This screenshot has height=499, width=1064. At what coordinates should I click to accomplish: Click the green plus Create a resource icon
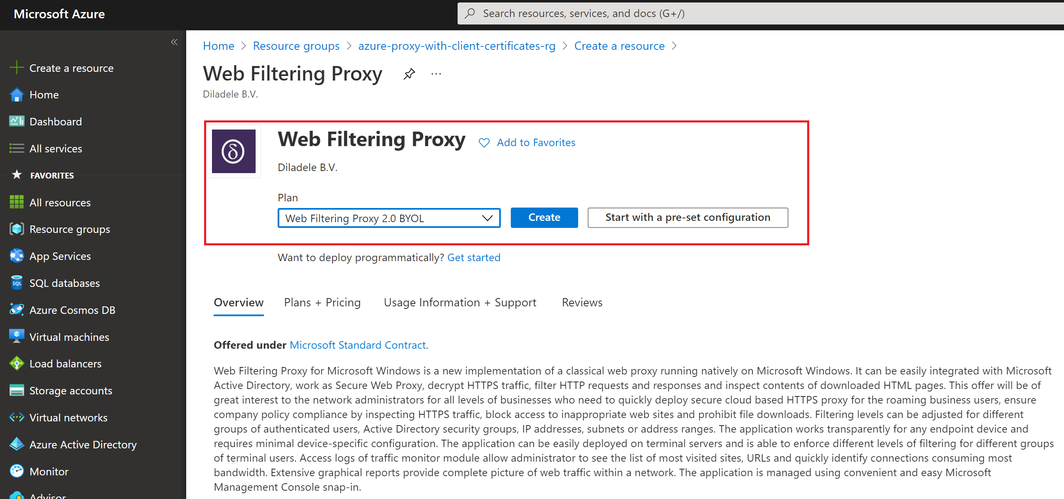point(17,68)
